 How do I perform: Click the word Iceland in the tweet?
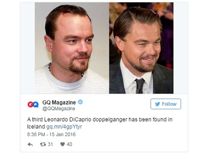pos(36,127)
